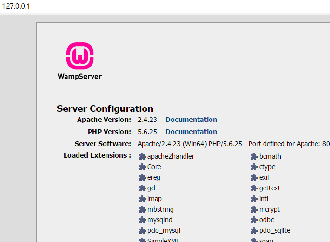Click the mysqlnd extension name
Viewport: 330px width, 242px height.
160,220
